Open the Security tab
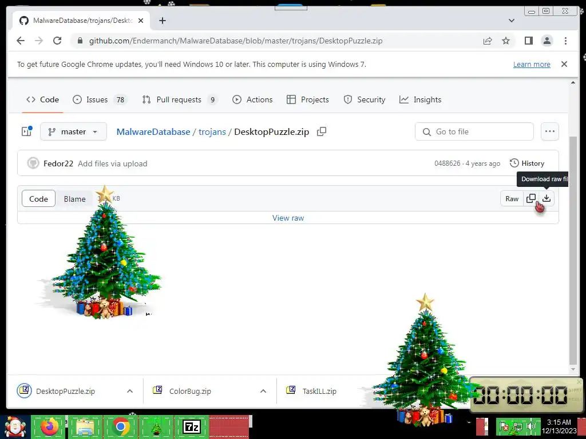This screenshot has width=586, height=439. pyautogui.click(x=365, y=99)
